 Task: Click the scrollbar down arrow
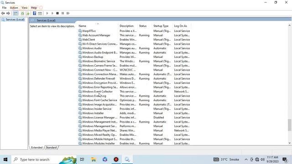tap(289, 143)
